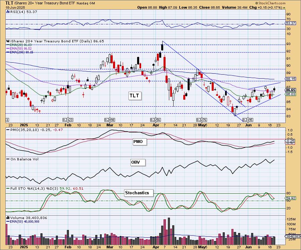The image size is (301, 250).
Task: Click the RSI(14) 53.37 legend text
Action: [x=23, y=12]
